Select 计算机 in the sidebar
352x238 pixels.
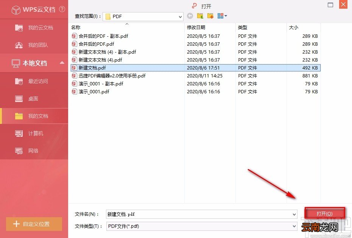coord(34,133)
